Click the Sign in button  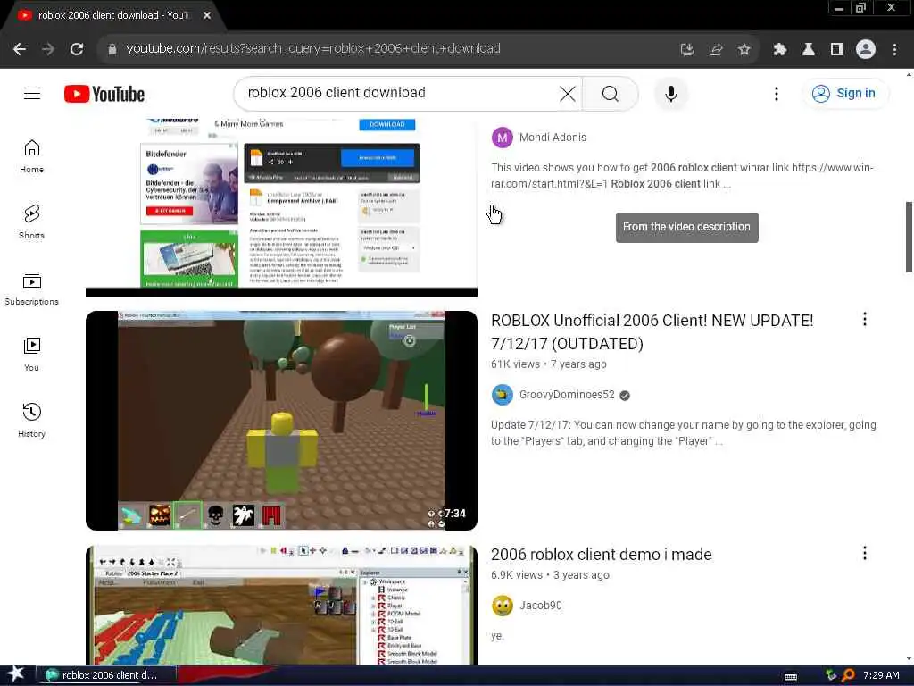click(845, 93)
